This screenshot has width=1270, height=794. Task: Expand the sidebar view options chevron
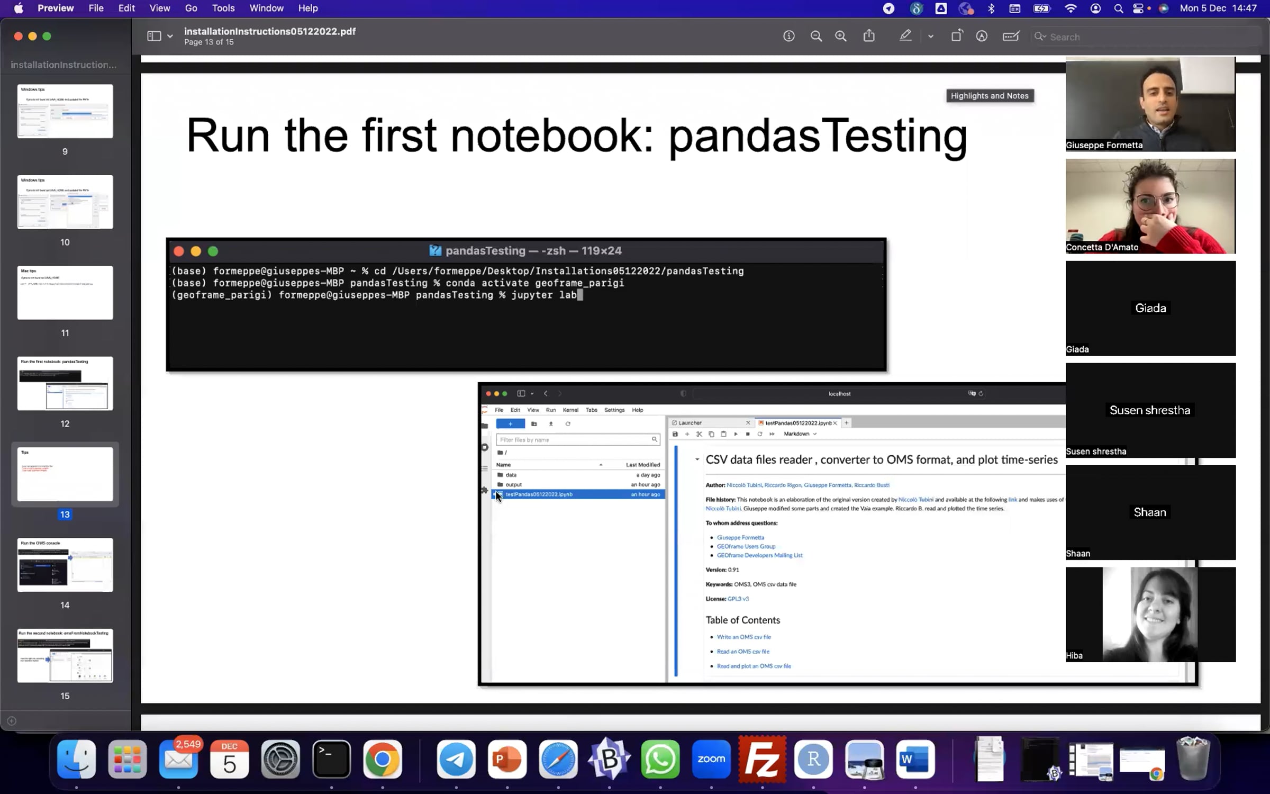tap(170, 37)
